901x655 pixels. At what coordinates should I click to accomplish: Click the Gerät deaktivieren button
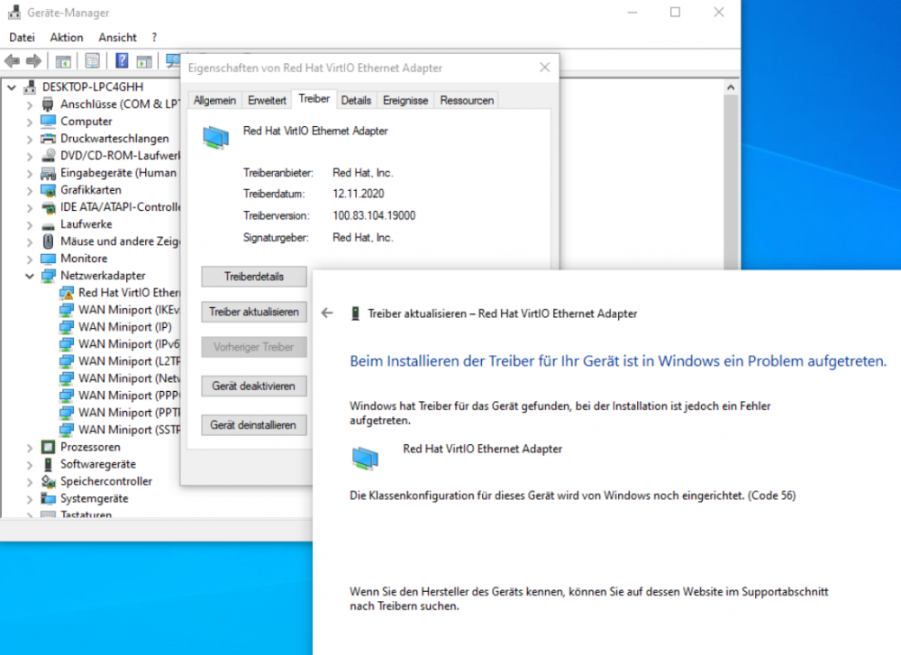[254, 387]
